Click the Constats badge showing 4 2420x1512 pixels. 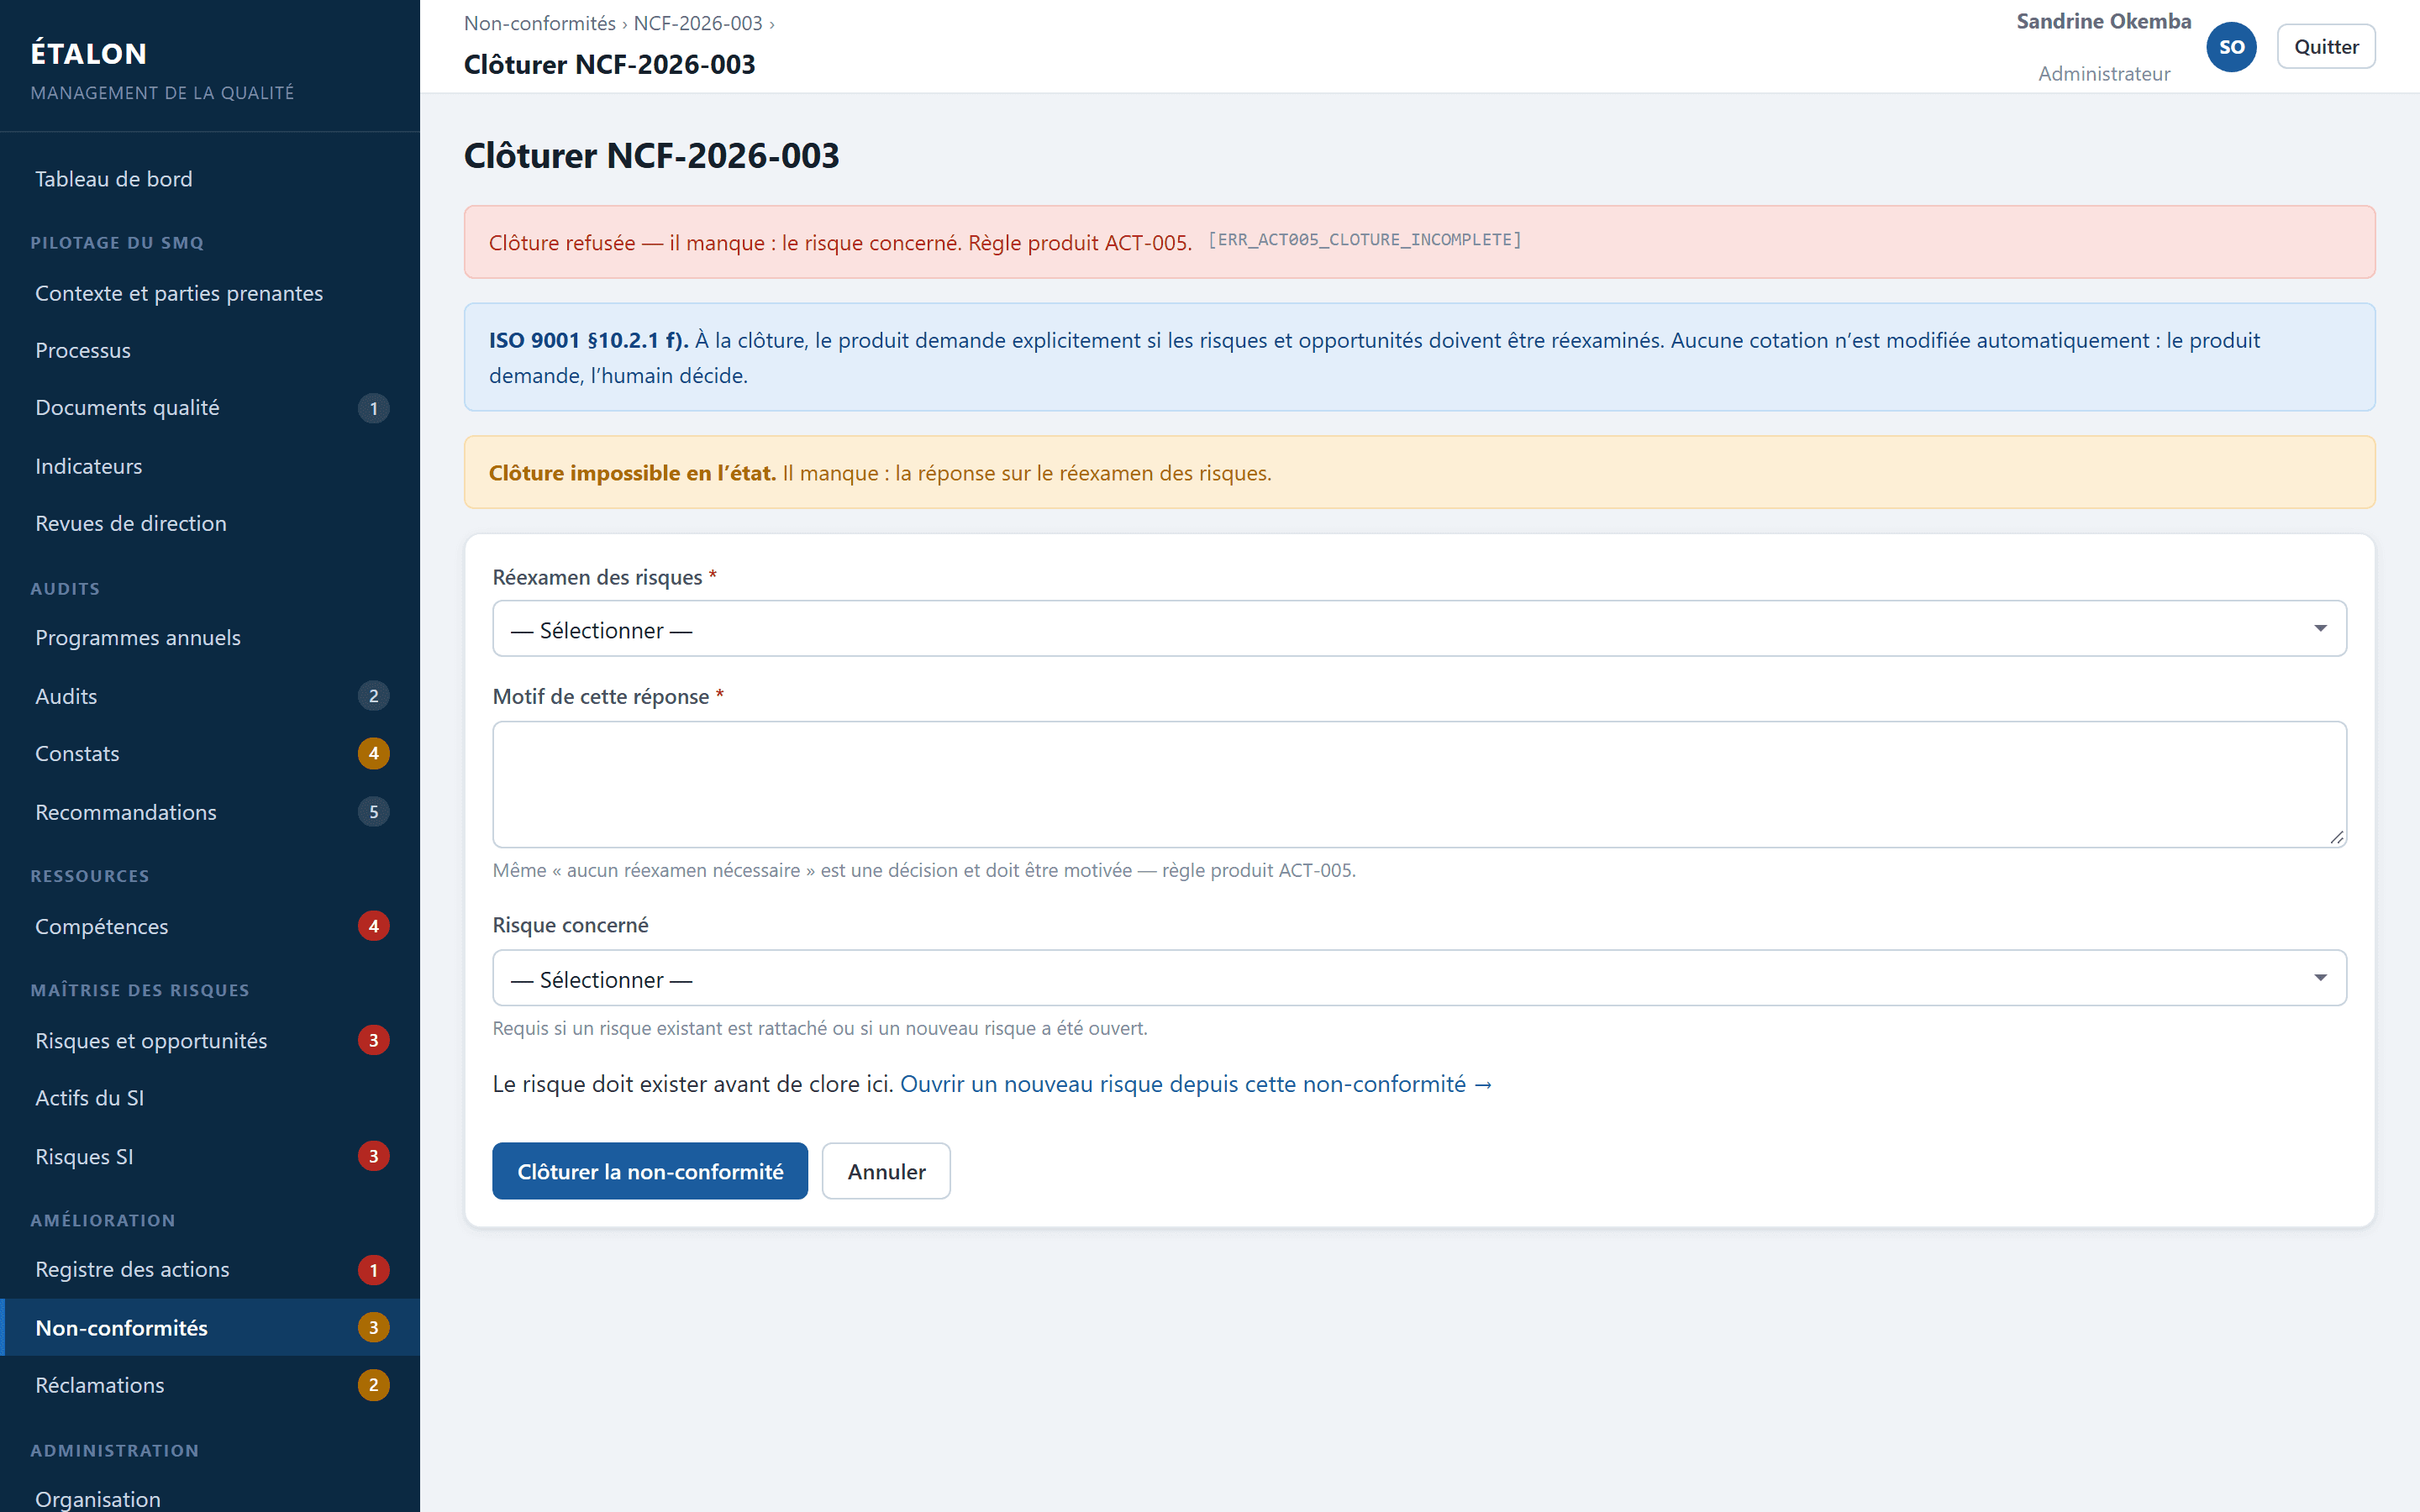(x=373, y=753)
